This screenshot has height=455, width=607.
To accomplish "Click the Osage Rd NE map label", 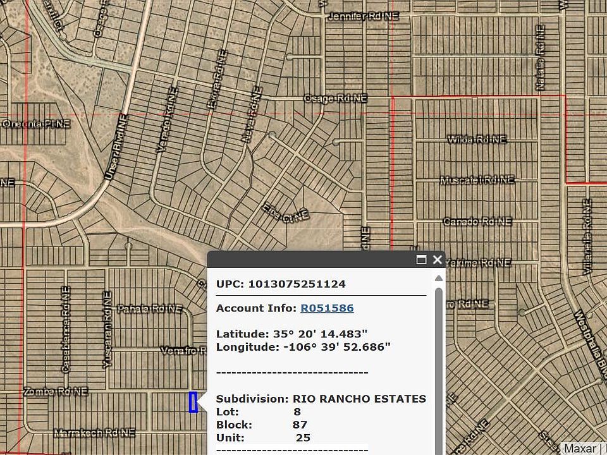I will [336, 99].
